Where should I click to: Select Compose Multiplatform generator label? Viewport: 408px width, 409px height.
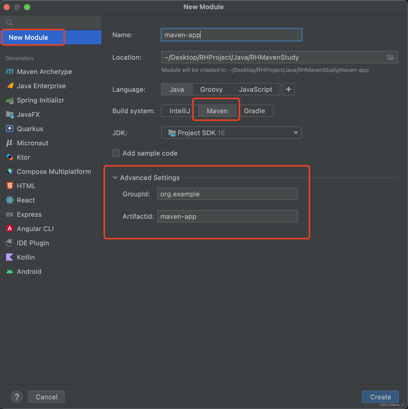pos(54,172)
